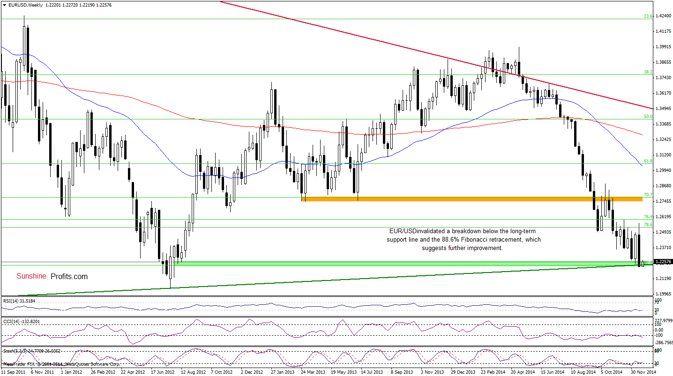The image size is (673, 376).
Task: Click the 1.34945 price axis label
Action: tap(663, 109)
